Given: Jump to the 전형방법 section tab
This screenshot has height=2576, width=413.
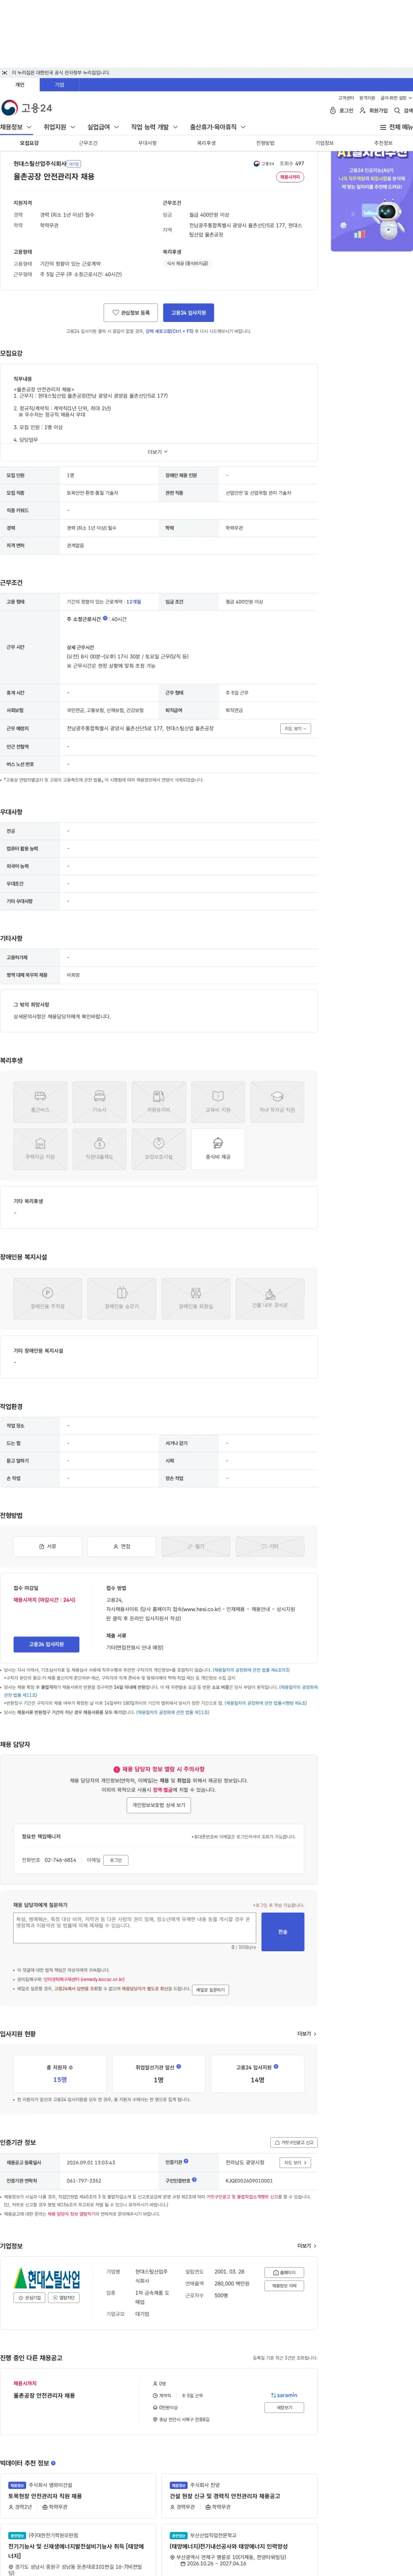Looking at the screenshot, I should tap(265, 143).
